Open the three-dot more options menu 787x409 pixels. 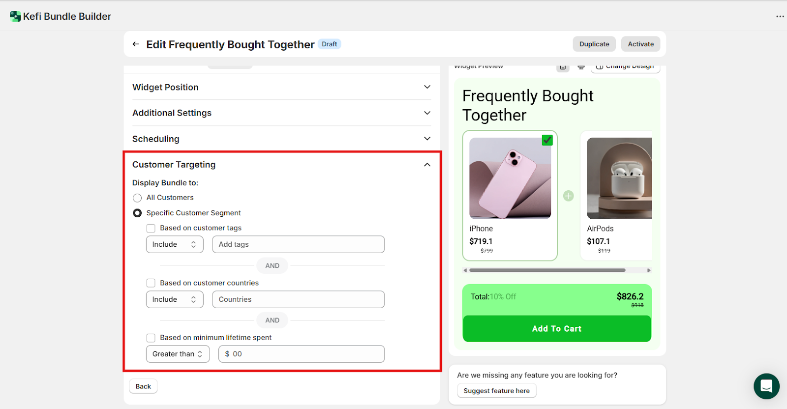(780, 16)
